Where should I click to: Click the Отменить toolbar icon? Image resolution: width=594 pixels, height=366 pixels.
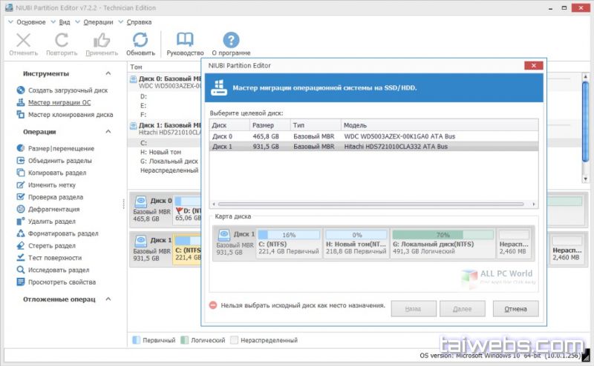tap(24, 40)
